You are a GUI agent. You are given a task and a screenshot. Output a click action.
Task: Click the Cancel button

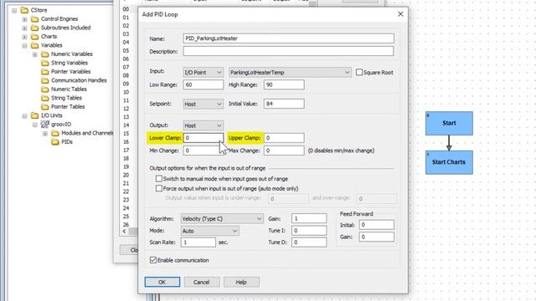(x=202, y=282)
